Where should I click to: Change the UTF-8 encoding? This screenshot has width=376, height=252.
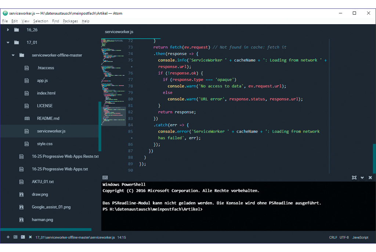344,238
